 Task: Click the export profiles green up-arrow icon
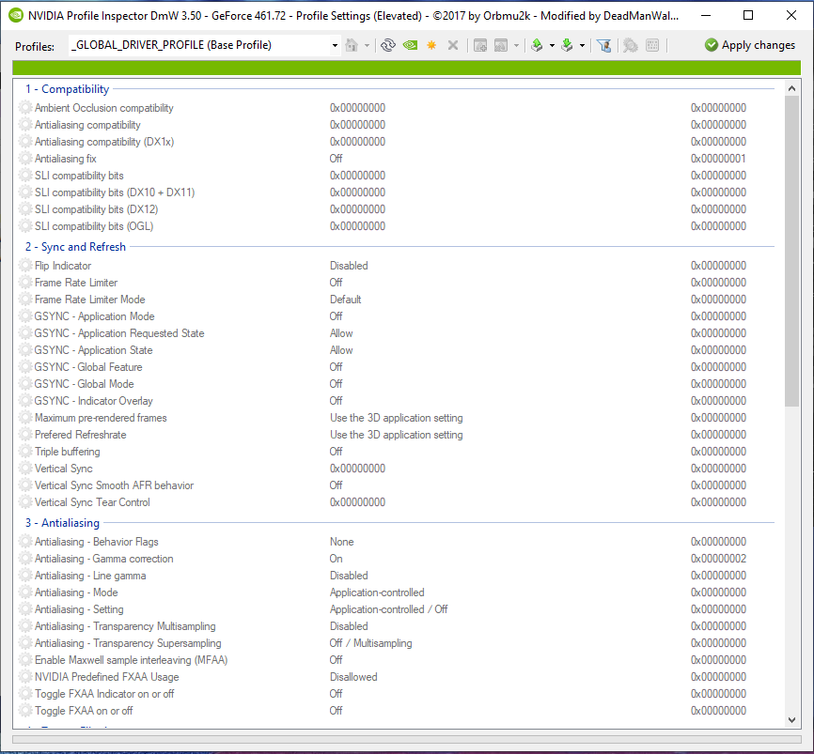click(537, 46)
